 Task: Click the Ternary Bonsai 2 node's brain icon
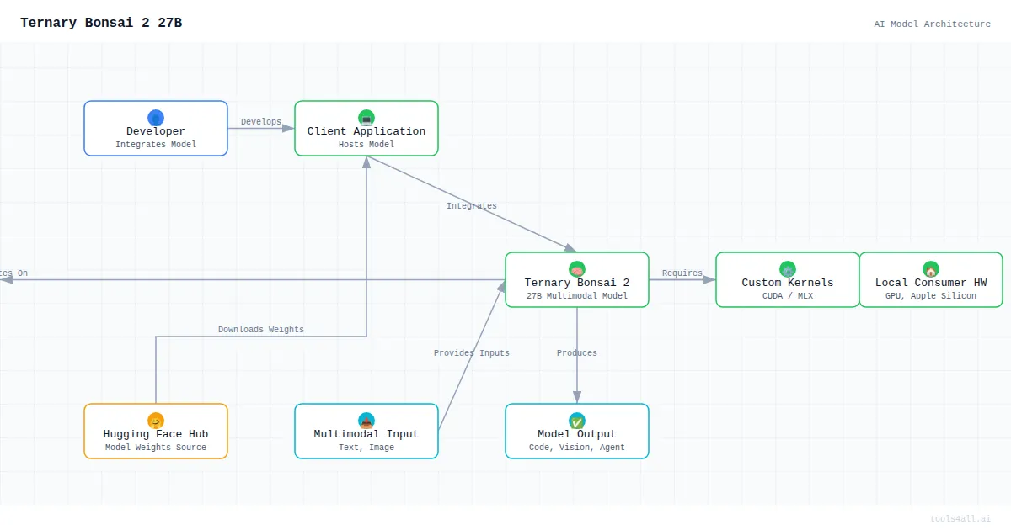[577, 269]
